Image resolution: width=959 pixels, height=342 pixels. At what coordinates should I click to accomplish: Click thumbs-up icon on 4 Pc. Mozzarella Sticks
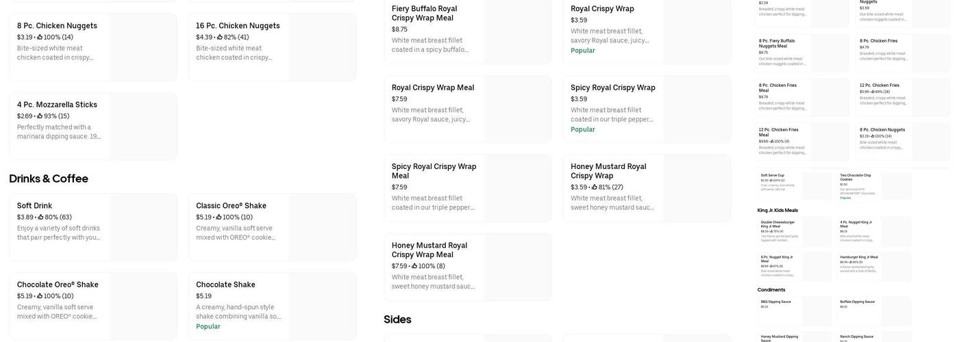pos(40,116)
